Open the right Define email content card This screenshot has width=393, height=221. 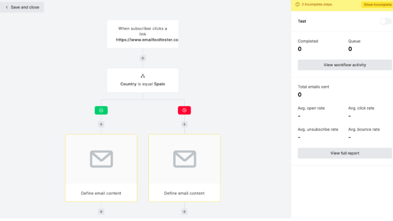184,193
